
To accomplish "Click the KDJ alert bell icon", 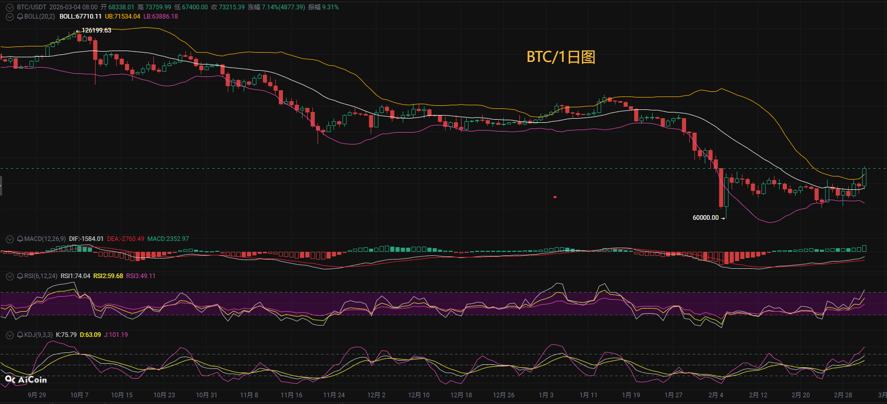I will [20, 335].
